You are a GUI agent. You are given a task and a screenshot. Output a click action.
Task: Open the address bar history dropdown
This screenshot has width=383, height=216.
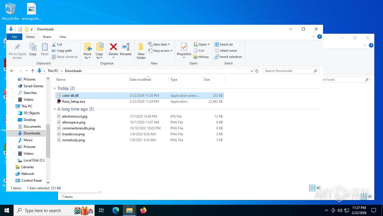pyautogui.click(x=252, y=71)
